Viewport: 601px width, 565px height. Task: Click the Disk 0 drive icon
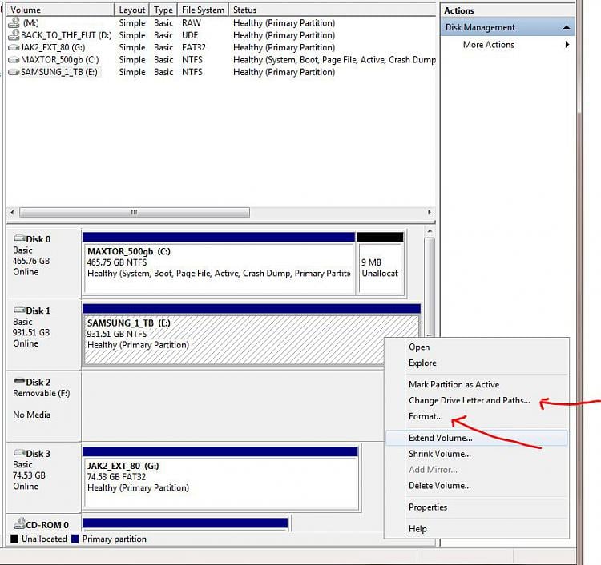tap(18, 238)
